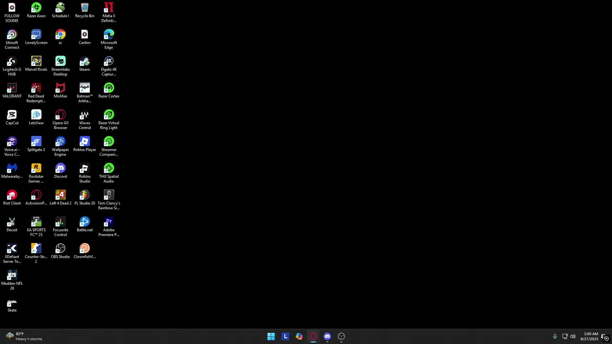Select the Skate game shortcut
Screen dimensions: 612x344
[12, 305]
